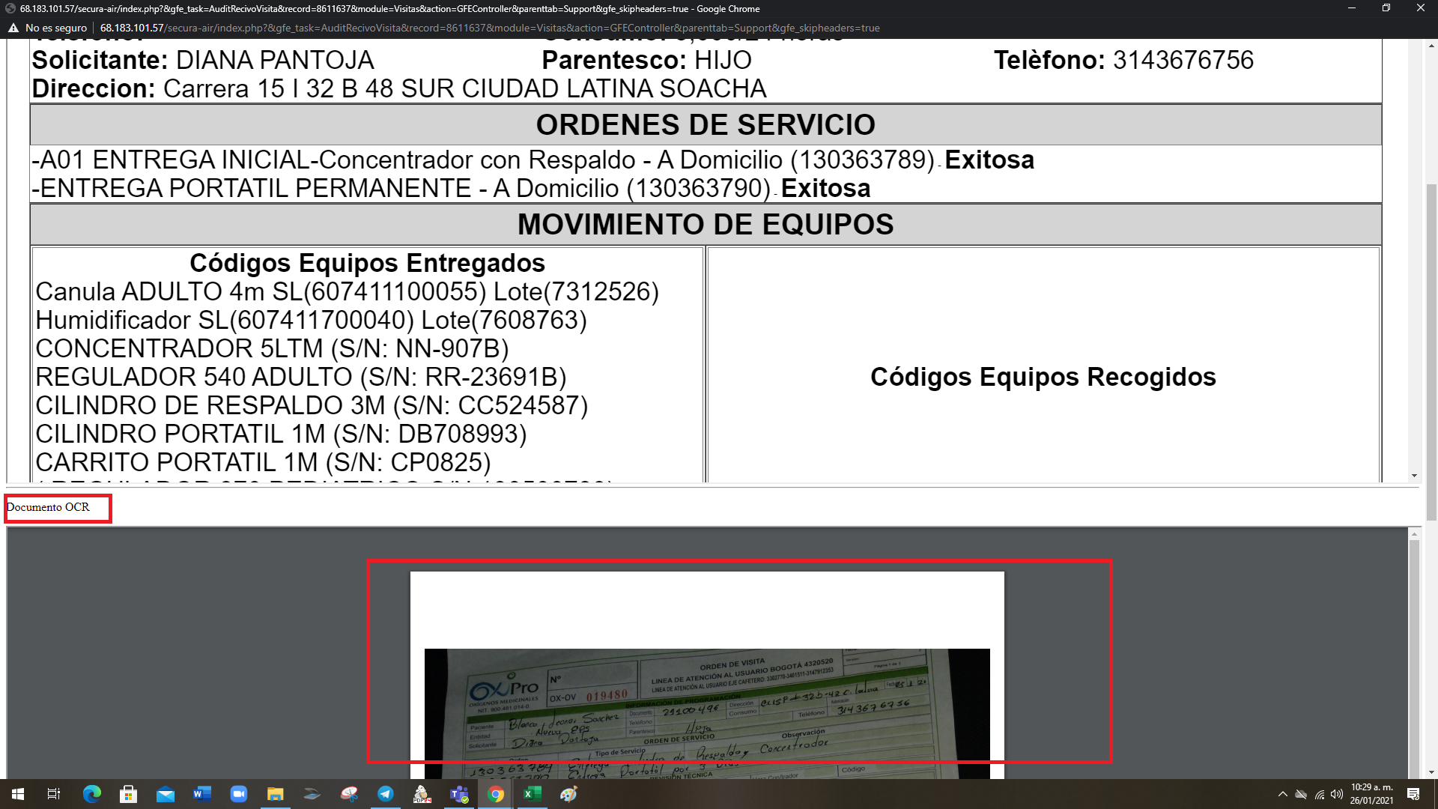Select the URL in the address bar
Screen dimensions: 1438x809
490,28
